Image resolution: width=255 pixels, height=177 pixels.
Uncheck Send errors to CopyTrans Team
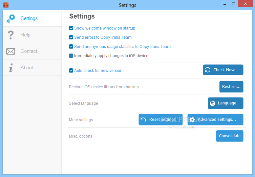[x=71, y=37]
